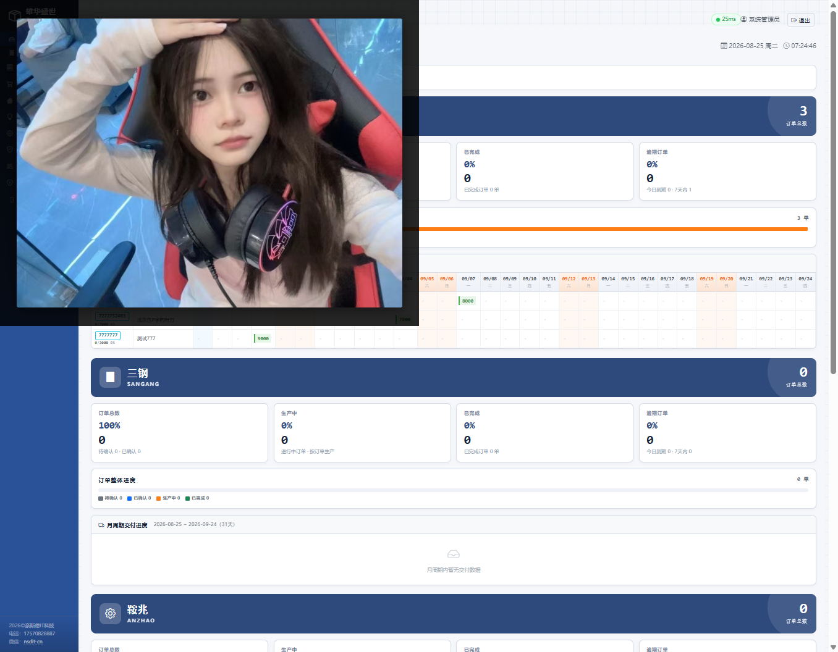Click the green 8000 cell under 09/07
Screen dimensions: 838x652
[x=467, y=301]
